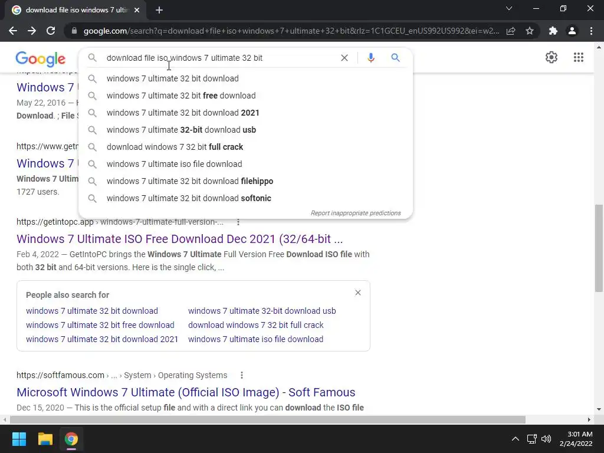Click 'Report inappropriate predictions'

tap(356, 213)
